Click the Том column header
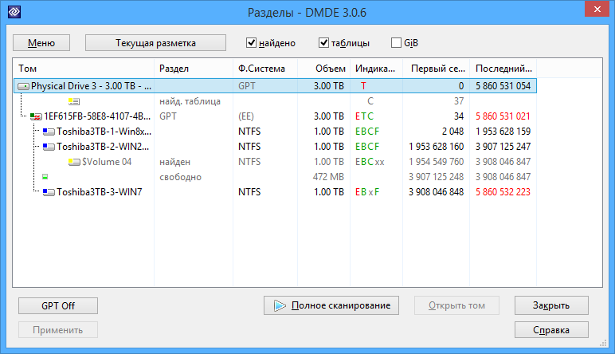The width and height of the screenshot is (615, 354). tap(84, 69)
